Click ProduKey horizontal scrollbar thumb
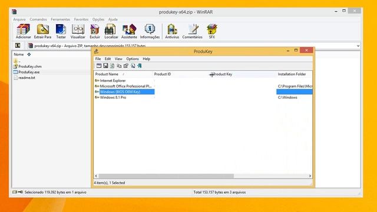Image resolution: width=377 pixels, height=212 pixels. (166, 176)
